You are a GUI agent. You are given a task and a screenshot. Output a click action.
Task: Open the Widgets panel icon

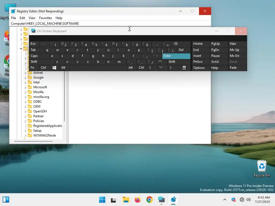[x=6, y=200]
